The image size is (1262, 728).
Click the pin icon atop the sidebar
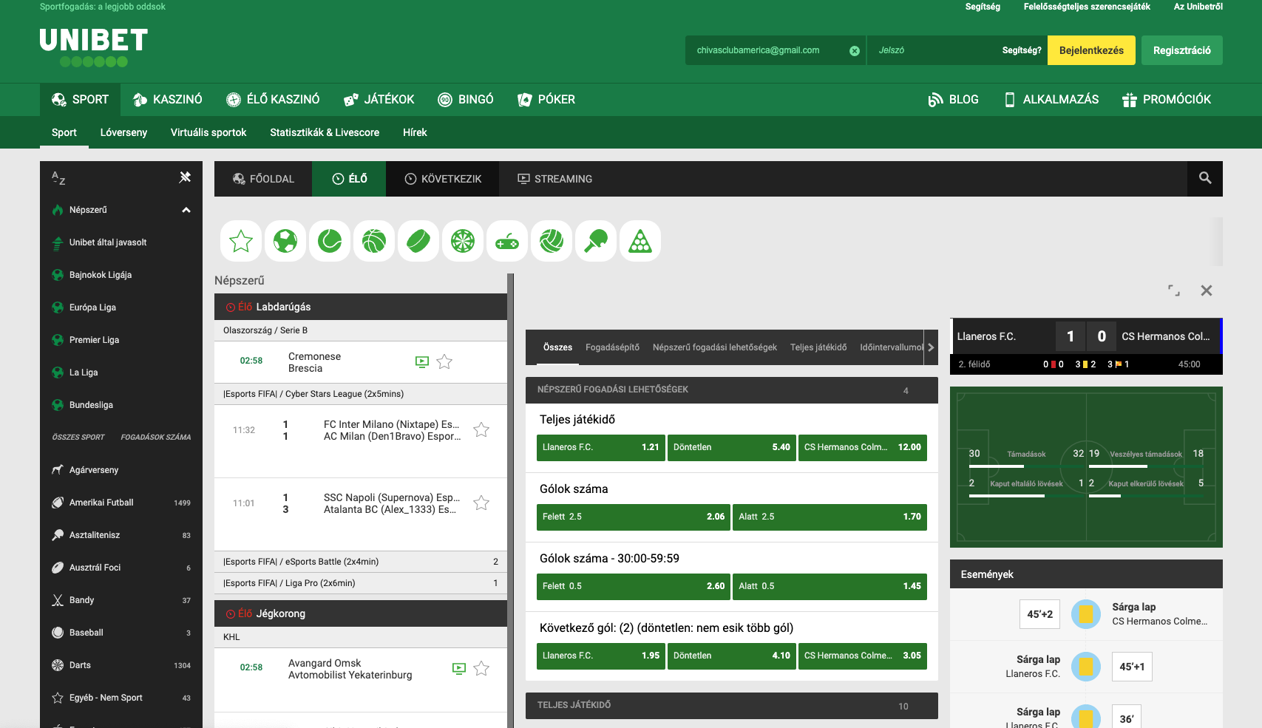185,177
